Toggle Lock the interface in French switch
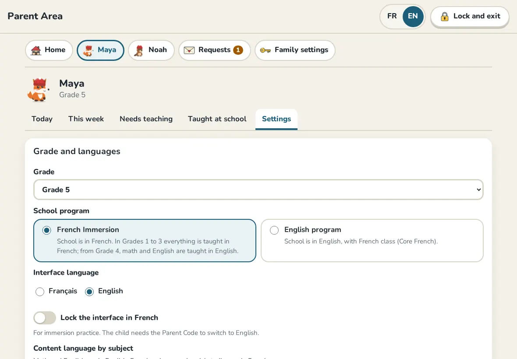 click(x=45, y=318)
